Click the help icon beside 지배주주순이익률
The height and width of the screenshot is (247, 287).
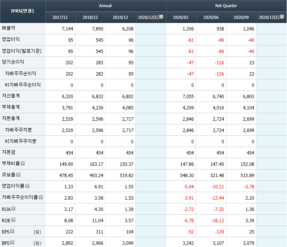point(41,197)
